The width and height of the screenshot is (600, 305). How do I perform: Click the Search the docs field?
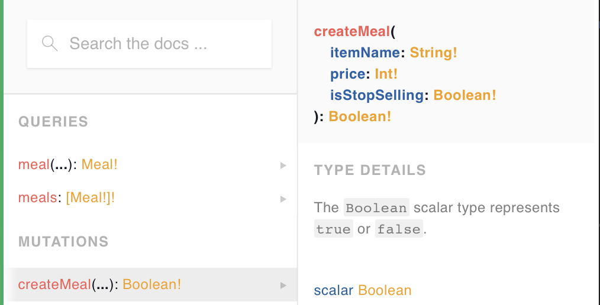coord(154,44)
